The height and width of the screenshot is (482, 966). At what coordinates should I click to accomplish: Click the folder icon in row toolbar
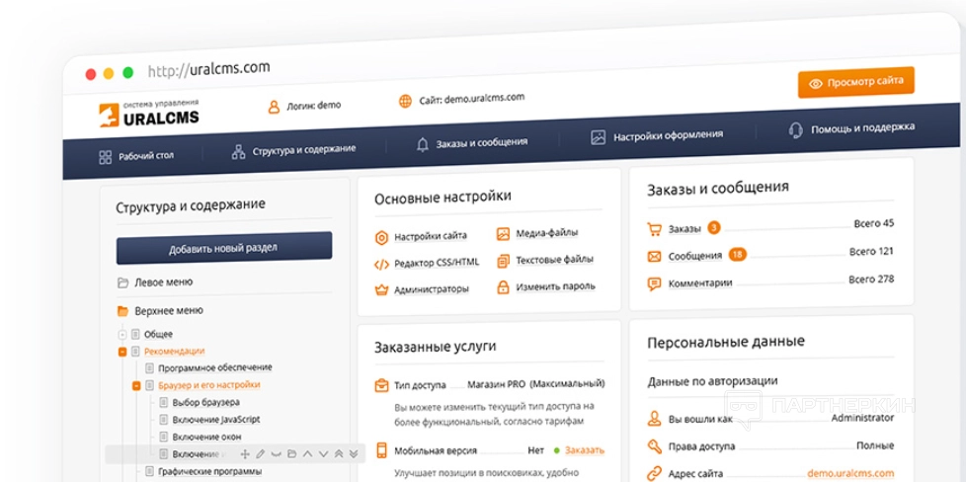click(x=292, y=454)
